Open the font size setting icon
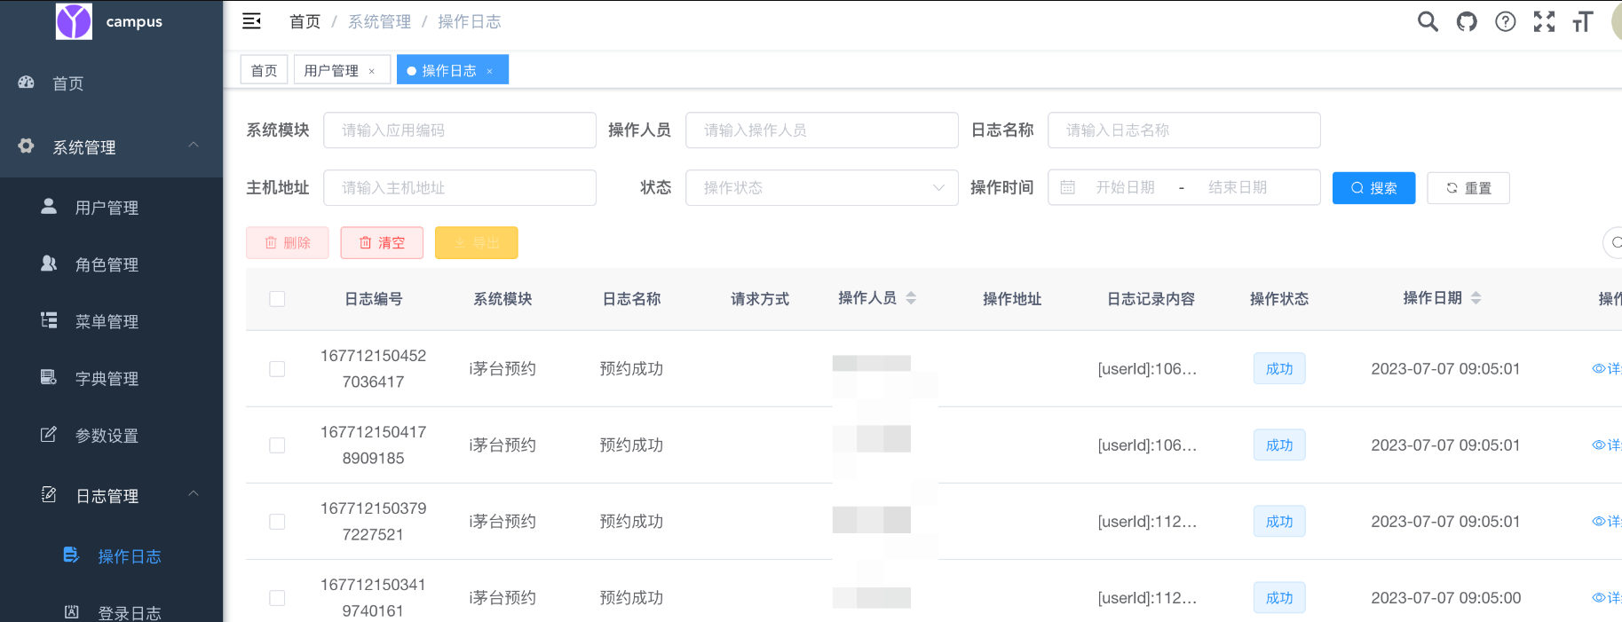 (x=1582, y=21)
